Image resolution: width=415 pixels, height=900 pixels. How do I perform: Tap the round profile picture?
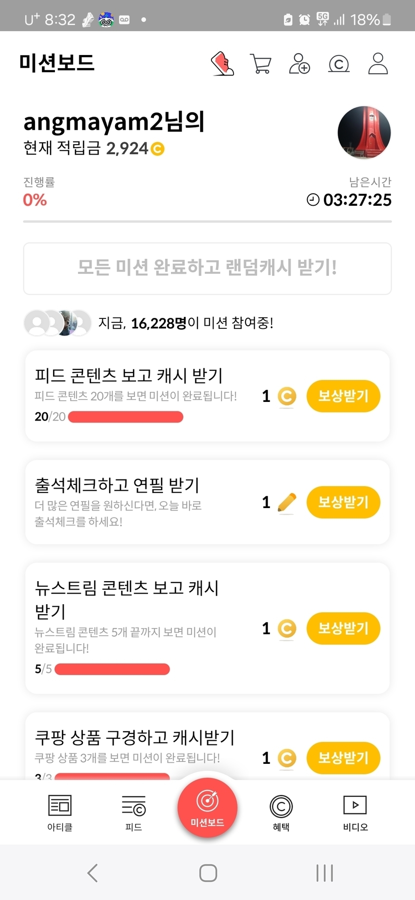pos(364,133)
